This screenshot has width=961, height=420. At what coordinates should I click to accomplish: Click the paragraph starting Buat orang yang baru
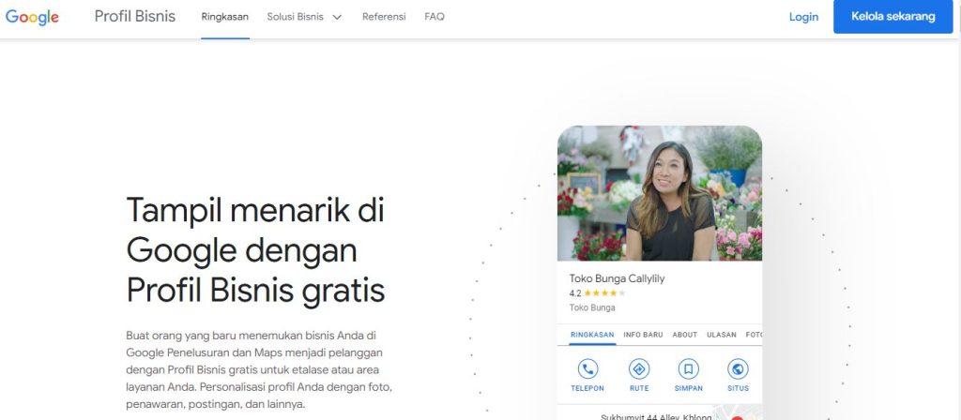(x=259, y=369)
